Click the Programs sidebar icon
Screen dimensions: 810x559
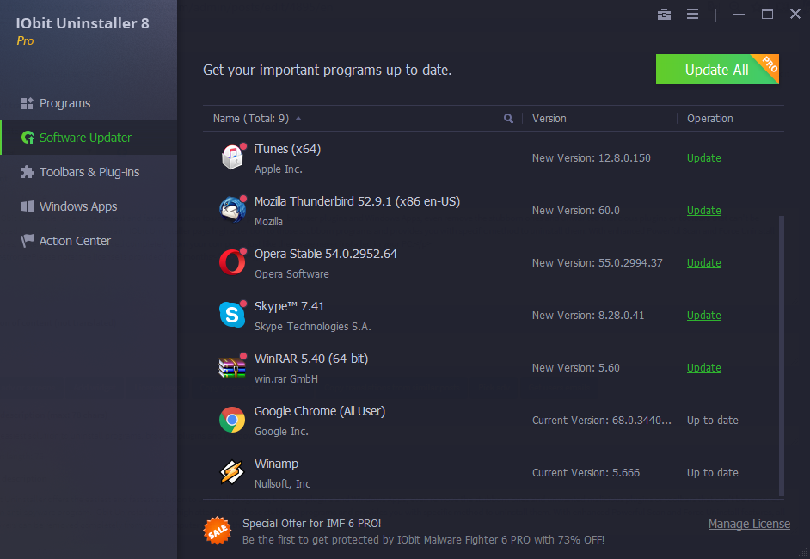27,103
